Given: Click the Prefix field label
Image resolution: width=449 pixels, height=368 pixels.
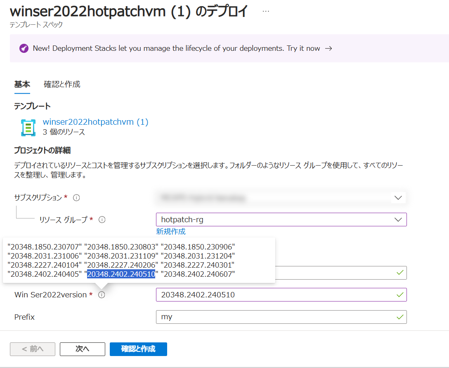Looking at the screenshot, I should coord(24,317).
